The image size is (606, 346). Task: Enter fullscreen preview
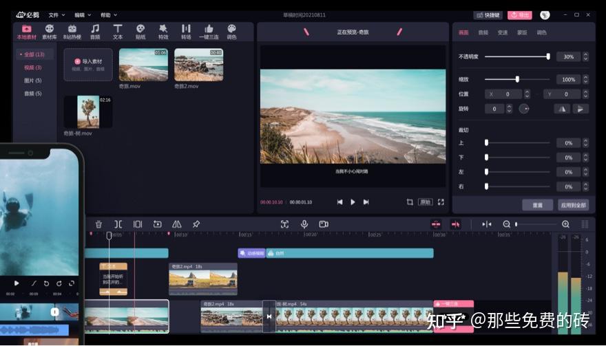(441, 202)
